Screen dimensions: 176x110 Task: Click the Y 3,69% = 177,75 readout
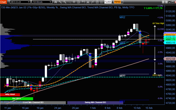[x=153, y=8]
